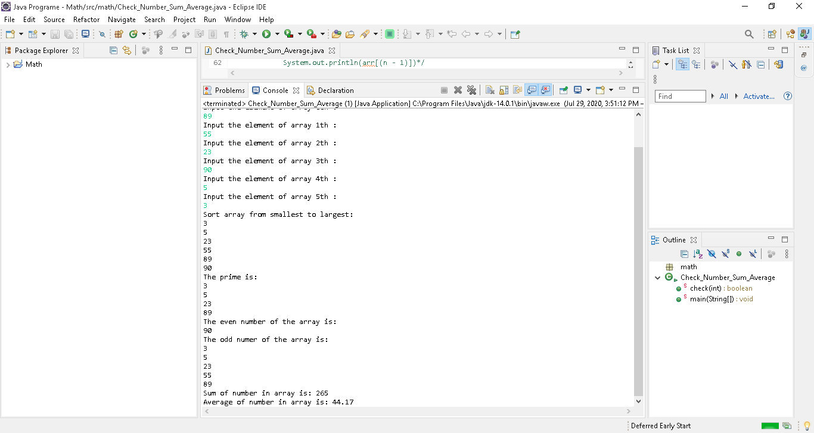Click the Save disk icon

pyautogui.click(x=55, y=34)
